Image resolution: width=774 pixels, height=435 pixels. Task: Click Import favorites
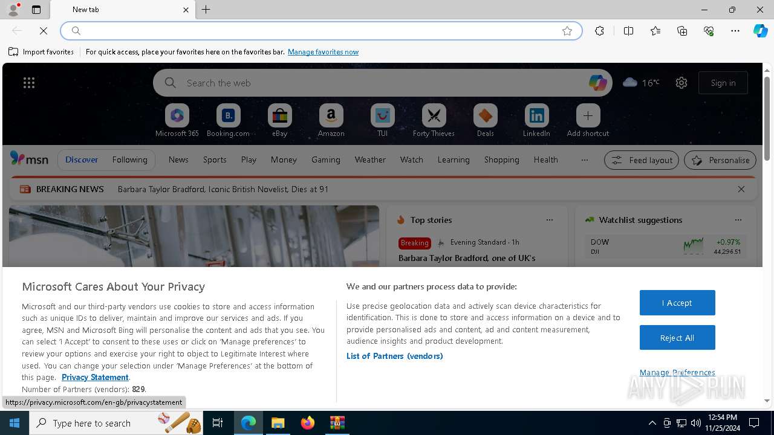[41, 52]
